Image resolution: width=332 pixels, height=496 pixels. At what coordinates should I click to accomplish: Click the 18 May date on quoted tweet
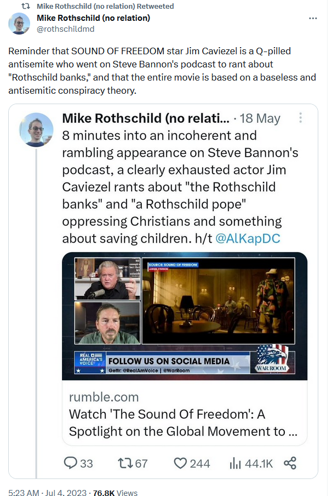pos(260,118)
